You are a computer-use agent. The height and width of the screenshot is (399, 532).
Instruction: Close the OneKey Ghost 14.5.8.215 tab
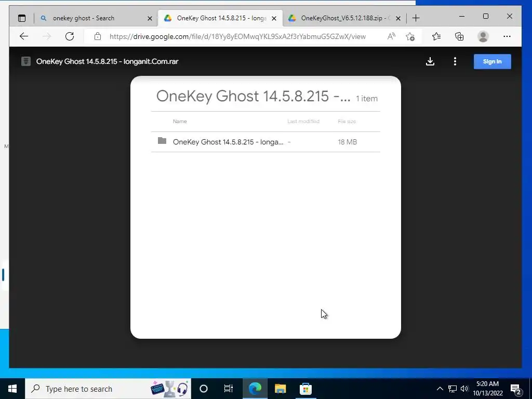[x=274, y=18]
